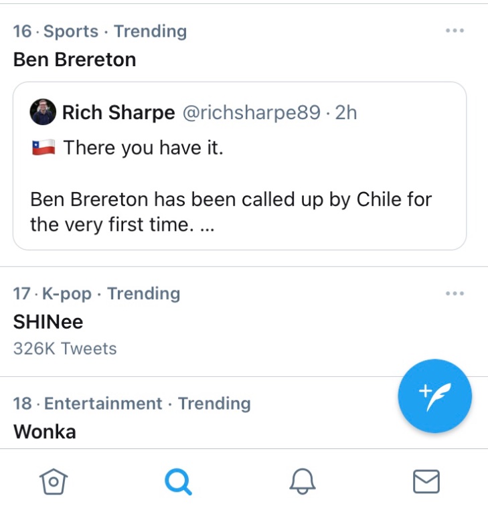
Task: Open Notifications bell icon
Action: click(302, 481)
